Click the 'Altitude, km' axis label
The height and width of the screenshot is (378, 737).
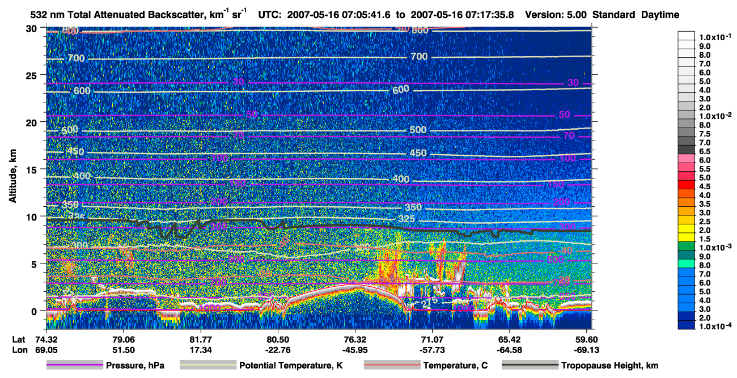[x=12, y=177]
